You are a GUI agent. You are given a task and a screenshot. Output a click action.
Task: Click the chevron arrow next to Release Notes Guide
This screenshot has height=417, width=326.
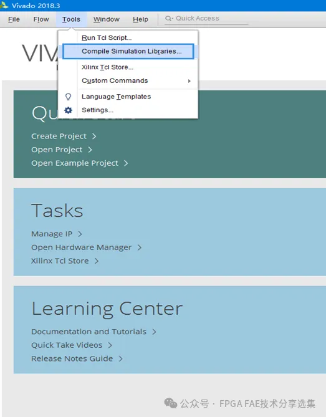120,359
